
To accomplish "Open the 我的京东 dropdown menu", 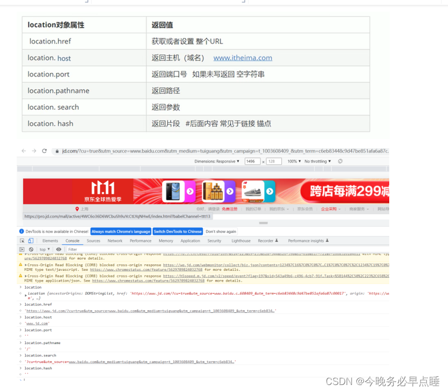I will click(279, 209).
